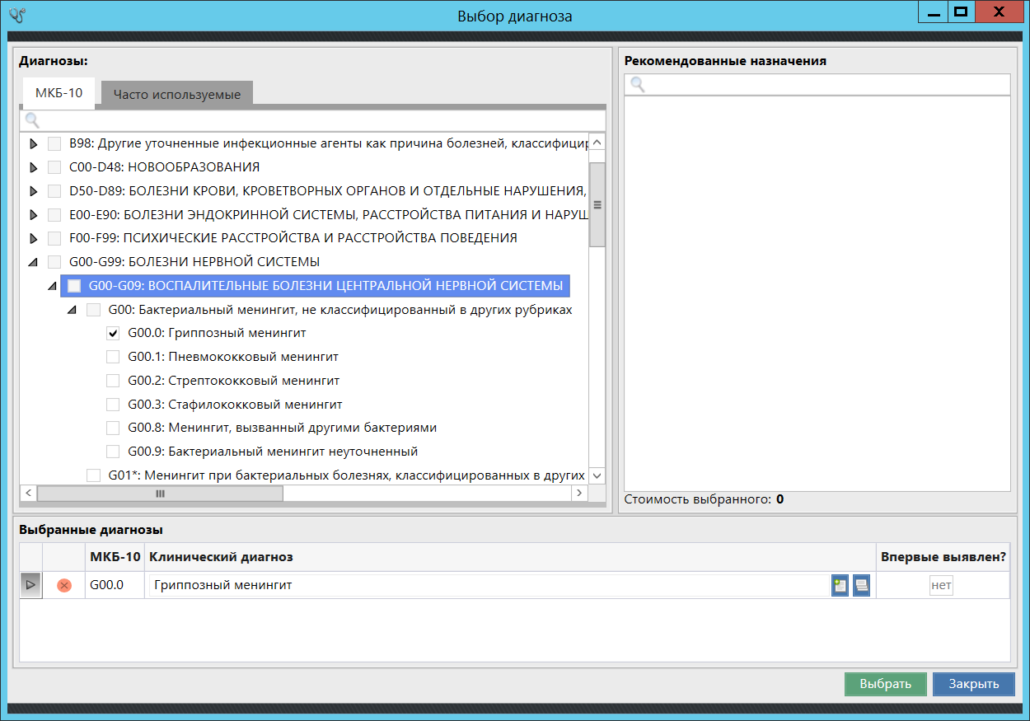1030x721 pixels.
Task: Remove the G00.0 diagnosis with red X icon
Action: coord(64,585)
